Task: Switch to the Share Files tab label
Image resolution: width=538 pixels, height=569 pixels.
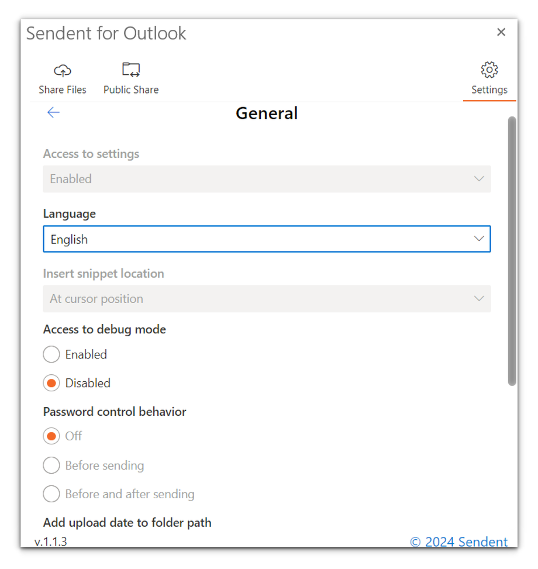Action: 63,90
